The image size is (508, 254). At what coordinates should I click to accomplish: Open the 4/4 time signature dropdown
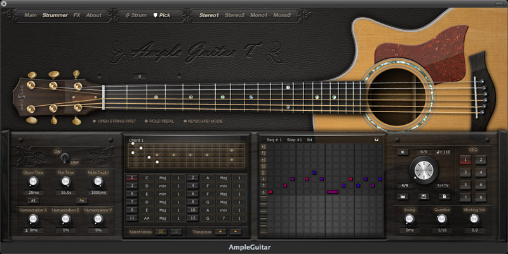pos(403,186)
